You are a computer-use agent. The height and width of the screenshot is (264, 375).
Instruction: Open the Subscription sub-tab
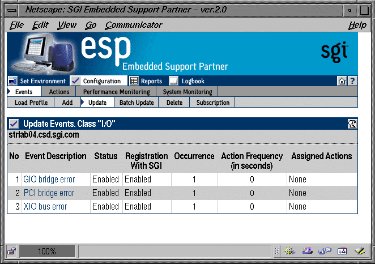[x=212, y=103]
